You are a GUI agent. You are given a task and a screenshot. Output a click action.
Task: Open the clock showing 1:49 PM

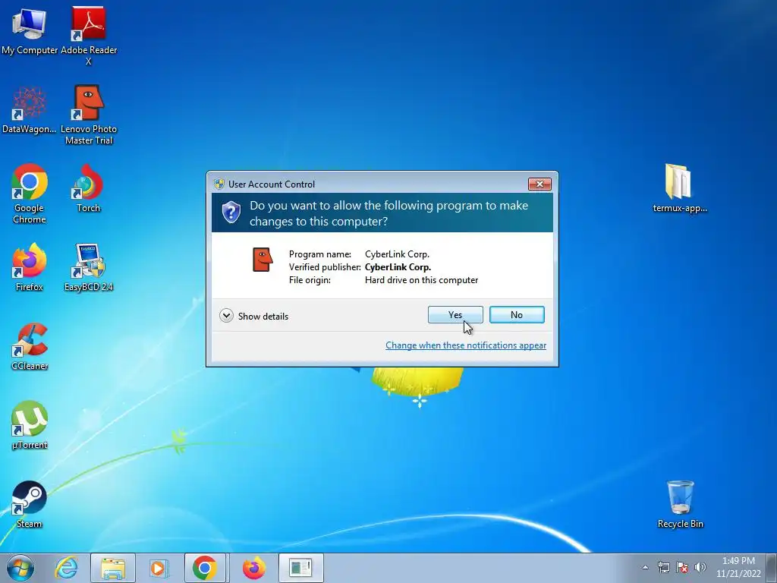(738, 568)
